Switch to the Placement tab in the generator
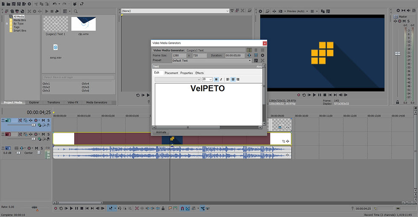The image size is (418, 217). (171, 73)
